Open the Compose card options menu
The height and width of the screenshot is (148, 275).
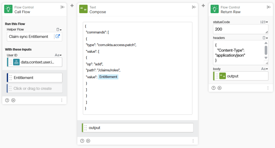point(193,141)
